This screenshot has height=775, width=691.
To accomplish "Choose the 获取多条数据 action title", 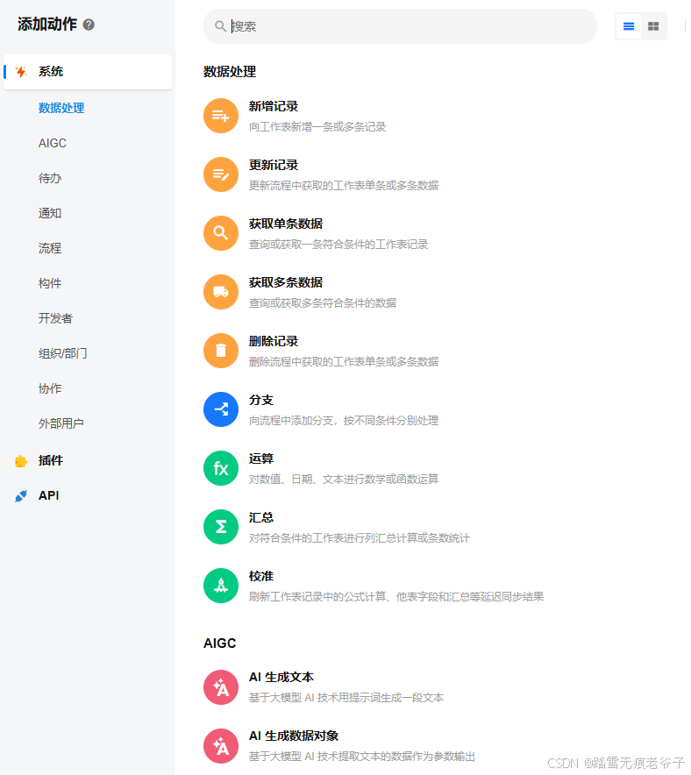I will point(286,282).
